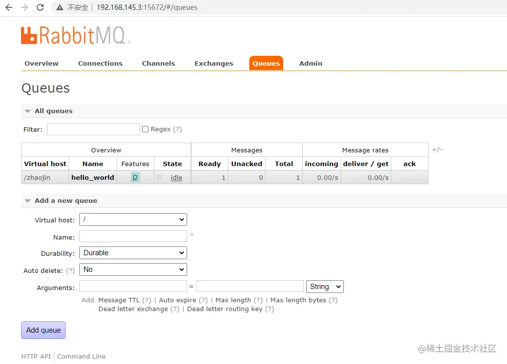The width and height of the screenshot is (507, 364).
Task: Add the Max length bytes argument
Action: click(298, 300)
